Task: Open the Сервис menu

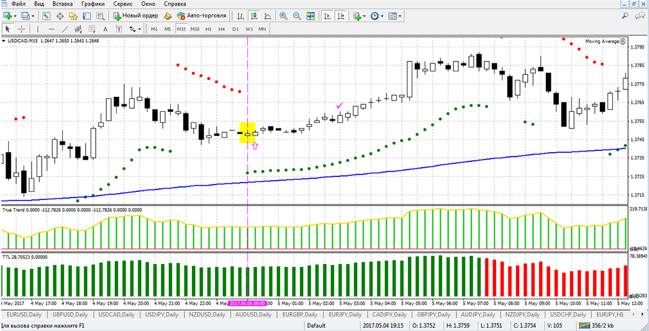Action: tap(122, 4)
